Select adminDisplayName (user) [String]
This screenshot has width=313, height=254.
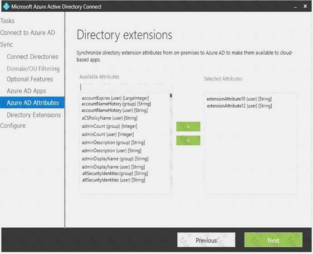pos(113,167)
